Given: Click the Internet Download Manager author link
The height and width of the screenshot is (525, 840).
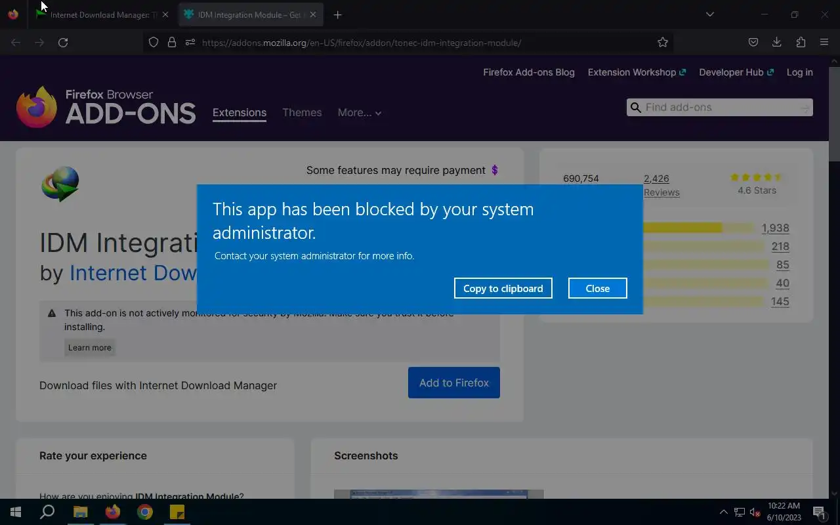Looking at the screenshot, I should pos(134,272).
